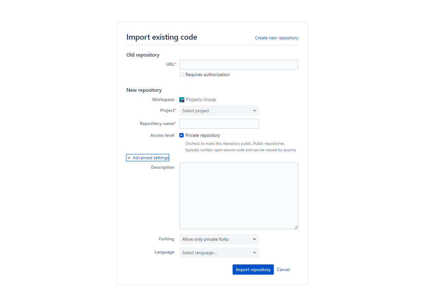
Task: Enable the Requires authorization checkbox
Action: pyautogui.click(x=181, y=74)
